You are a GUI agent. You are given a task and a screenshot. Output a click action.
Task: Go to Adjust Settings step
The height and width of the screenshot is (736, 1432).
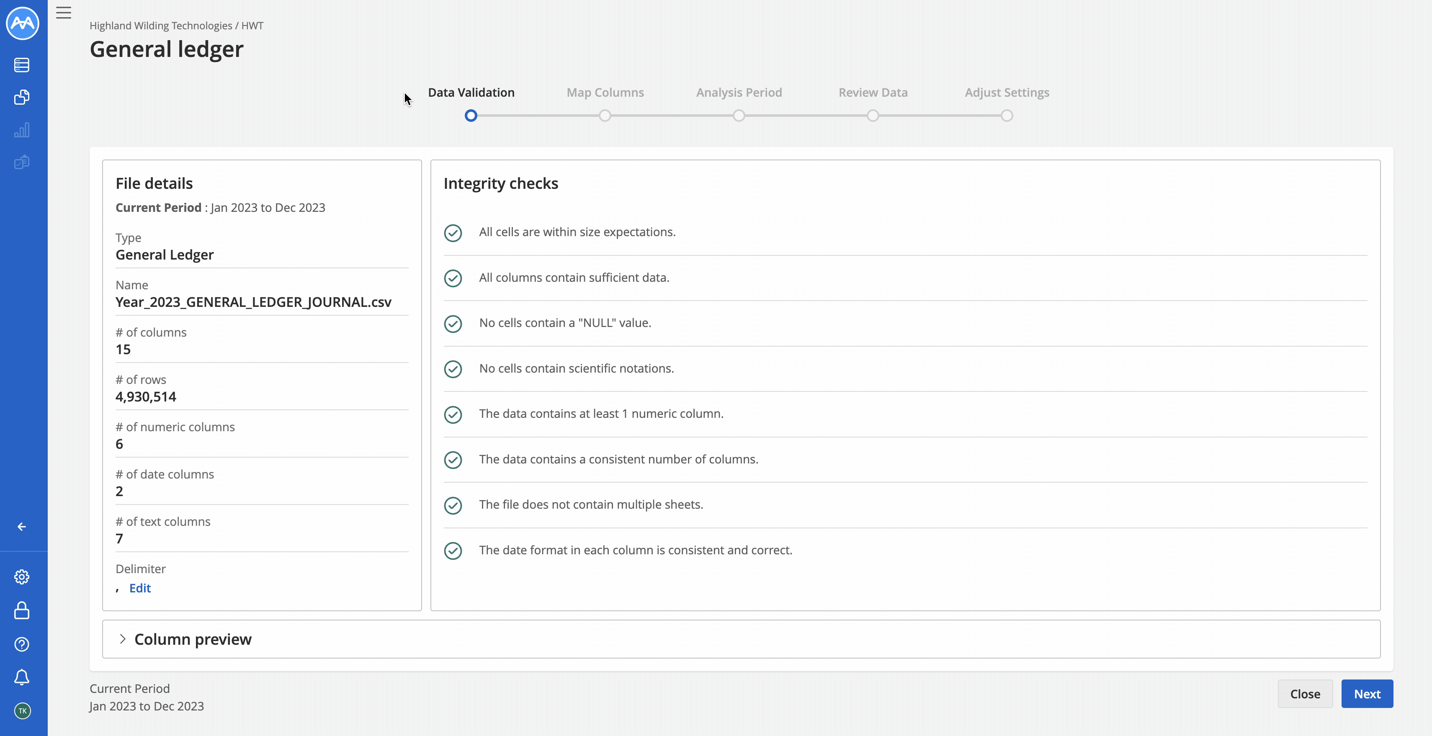coord(1007,92)
